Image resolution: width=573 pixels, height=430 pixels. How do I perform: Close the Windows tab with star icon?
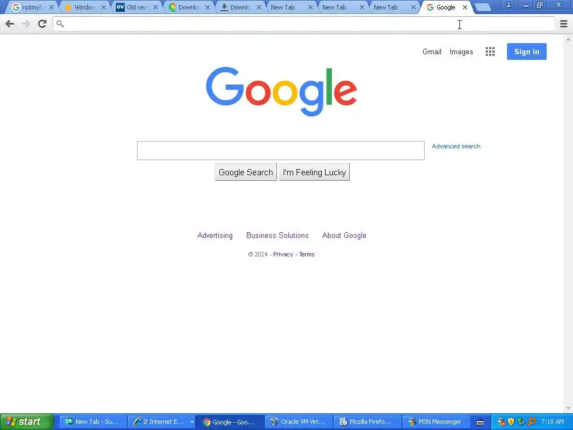[x=104, y=7]
